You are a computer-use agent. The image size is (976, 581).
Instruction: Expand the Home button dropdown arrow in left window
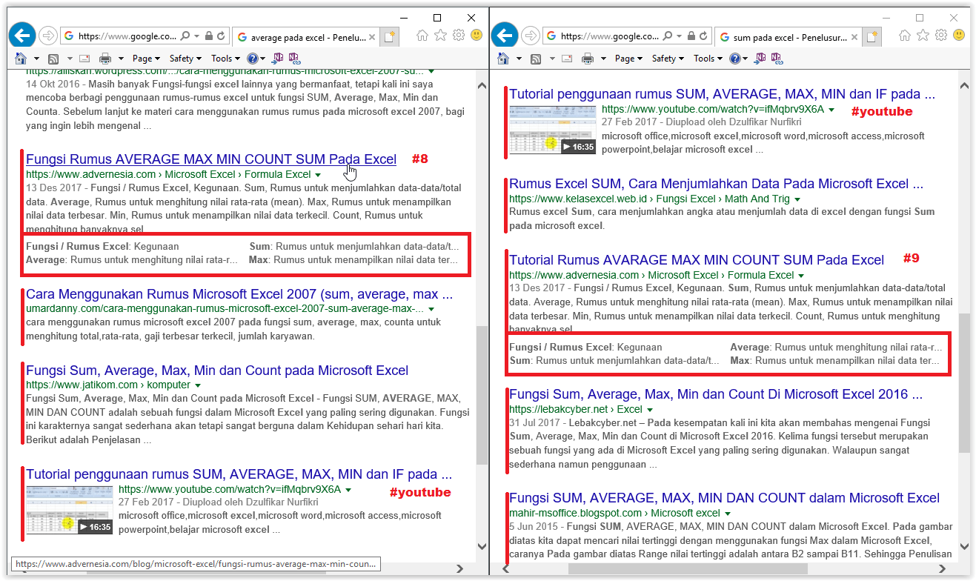[x=36, y=59]
